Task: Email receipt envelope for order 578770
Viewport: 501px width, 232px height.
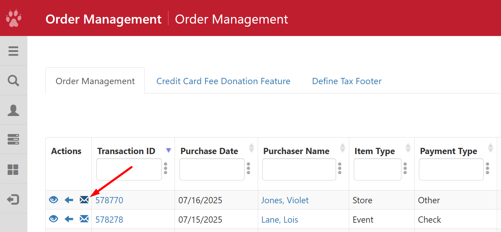Action: point(84,200)
